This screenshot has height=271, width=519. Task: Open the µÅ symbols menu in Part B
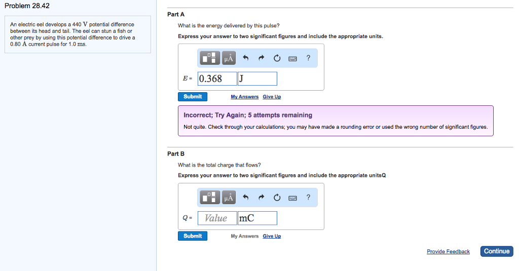point(229,198)
